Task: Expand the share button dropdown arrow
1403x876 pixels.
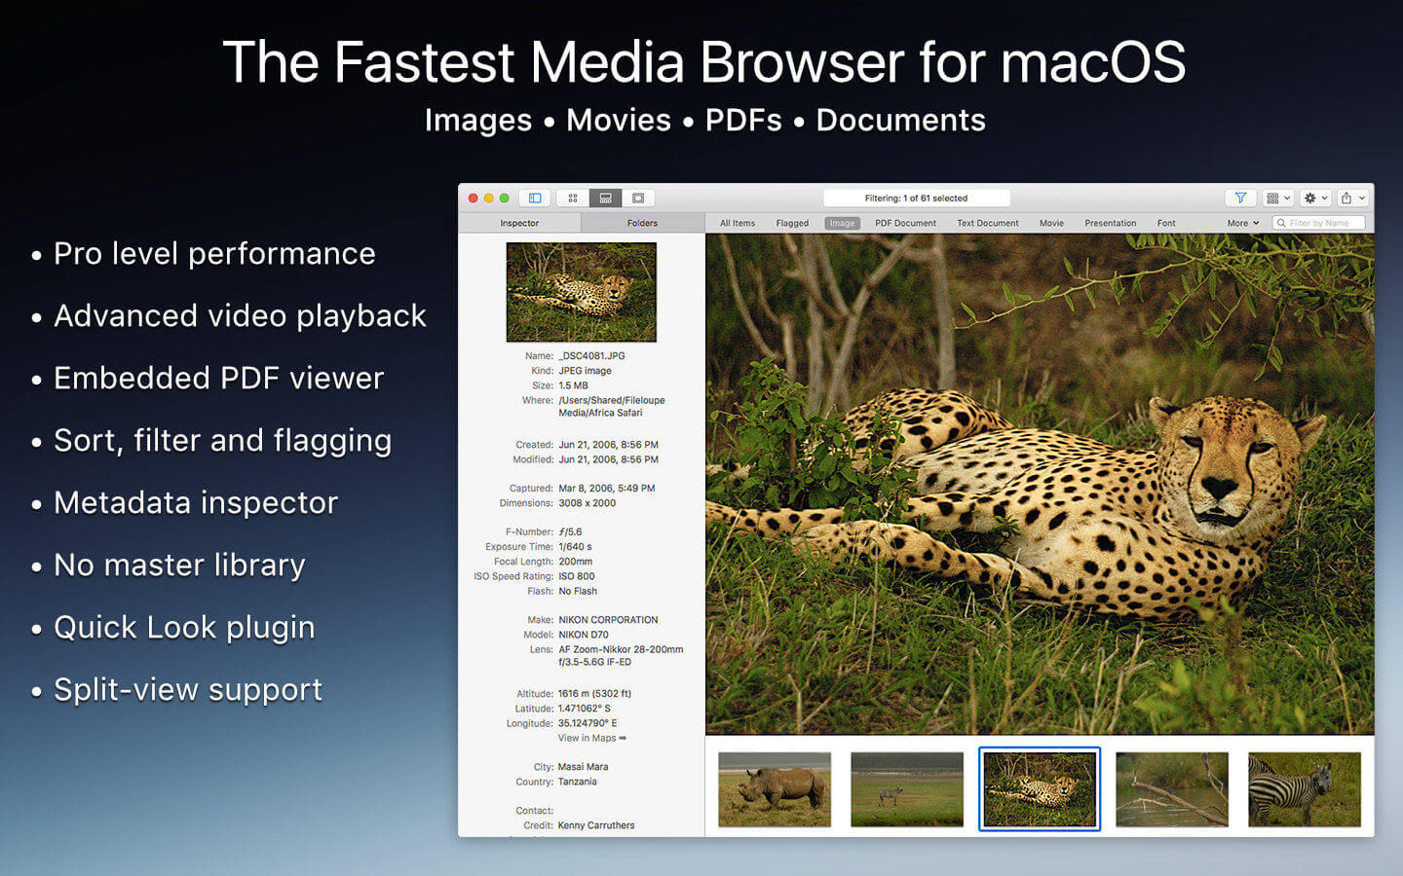Action: pyautogui.click(x=1362, y=198)
